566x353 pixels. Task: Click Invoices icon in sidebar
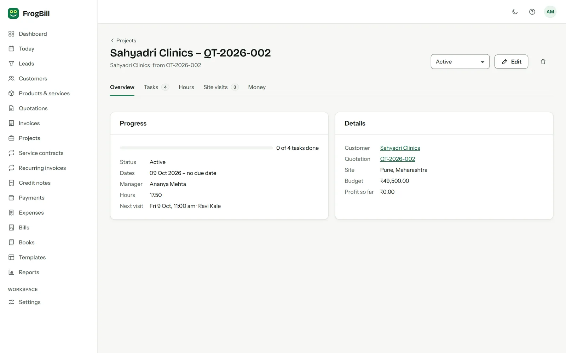[11, 123]
